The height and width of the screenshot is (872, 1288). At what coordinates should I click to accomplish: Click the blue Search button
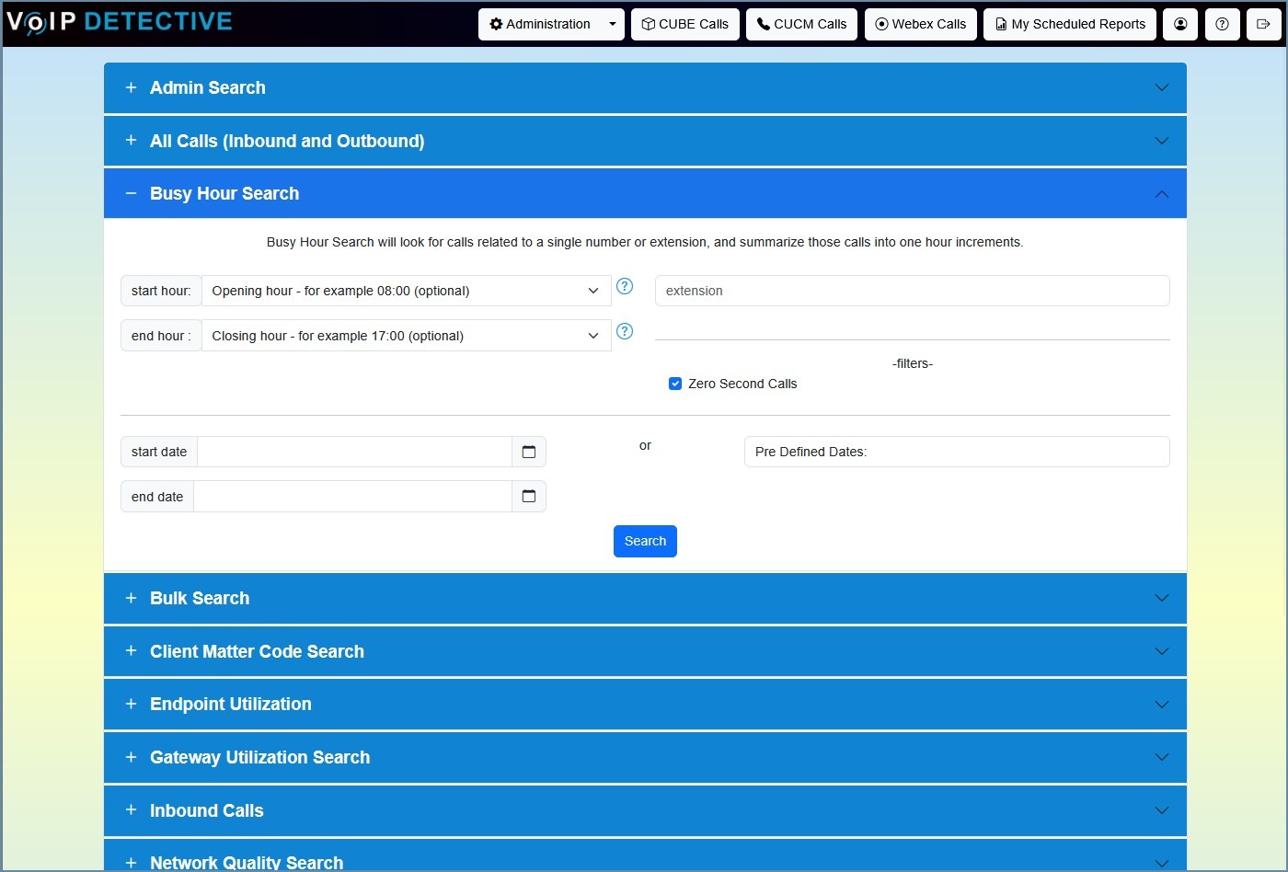tap(645, 541)
